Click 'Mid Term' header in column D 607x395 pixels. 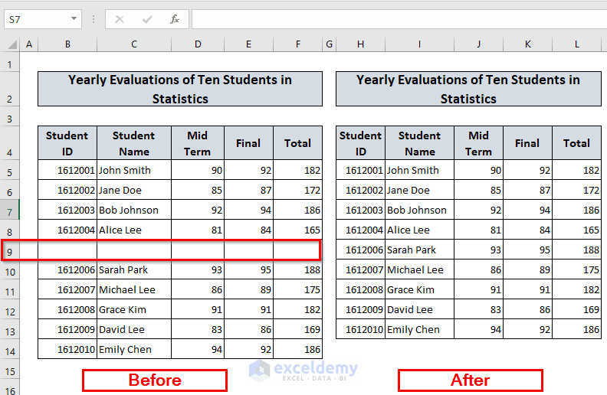[x=198, y=143]
